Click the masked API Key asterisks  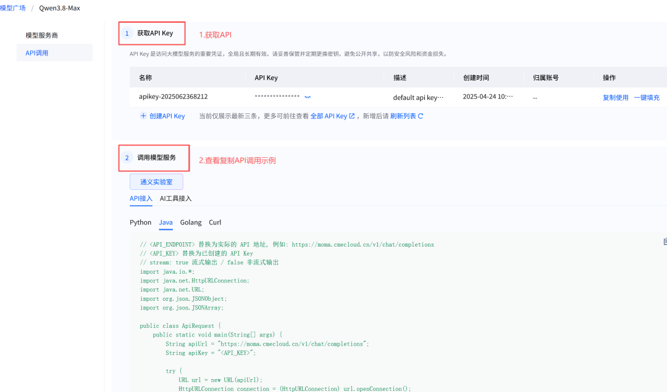tap(277, 97)
